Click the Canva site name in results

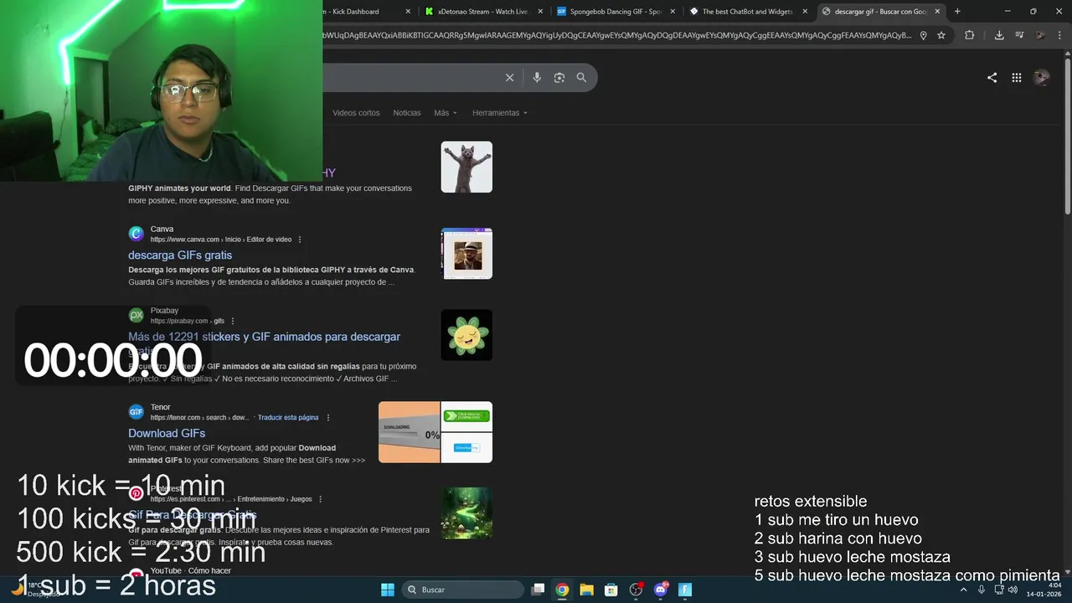point(162,229)
